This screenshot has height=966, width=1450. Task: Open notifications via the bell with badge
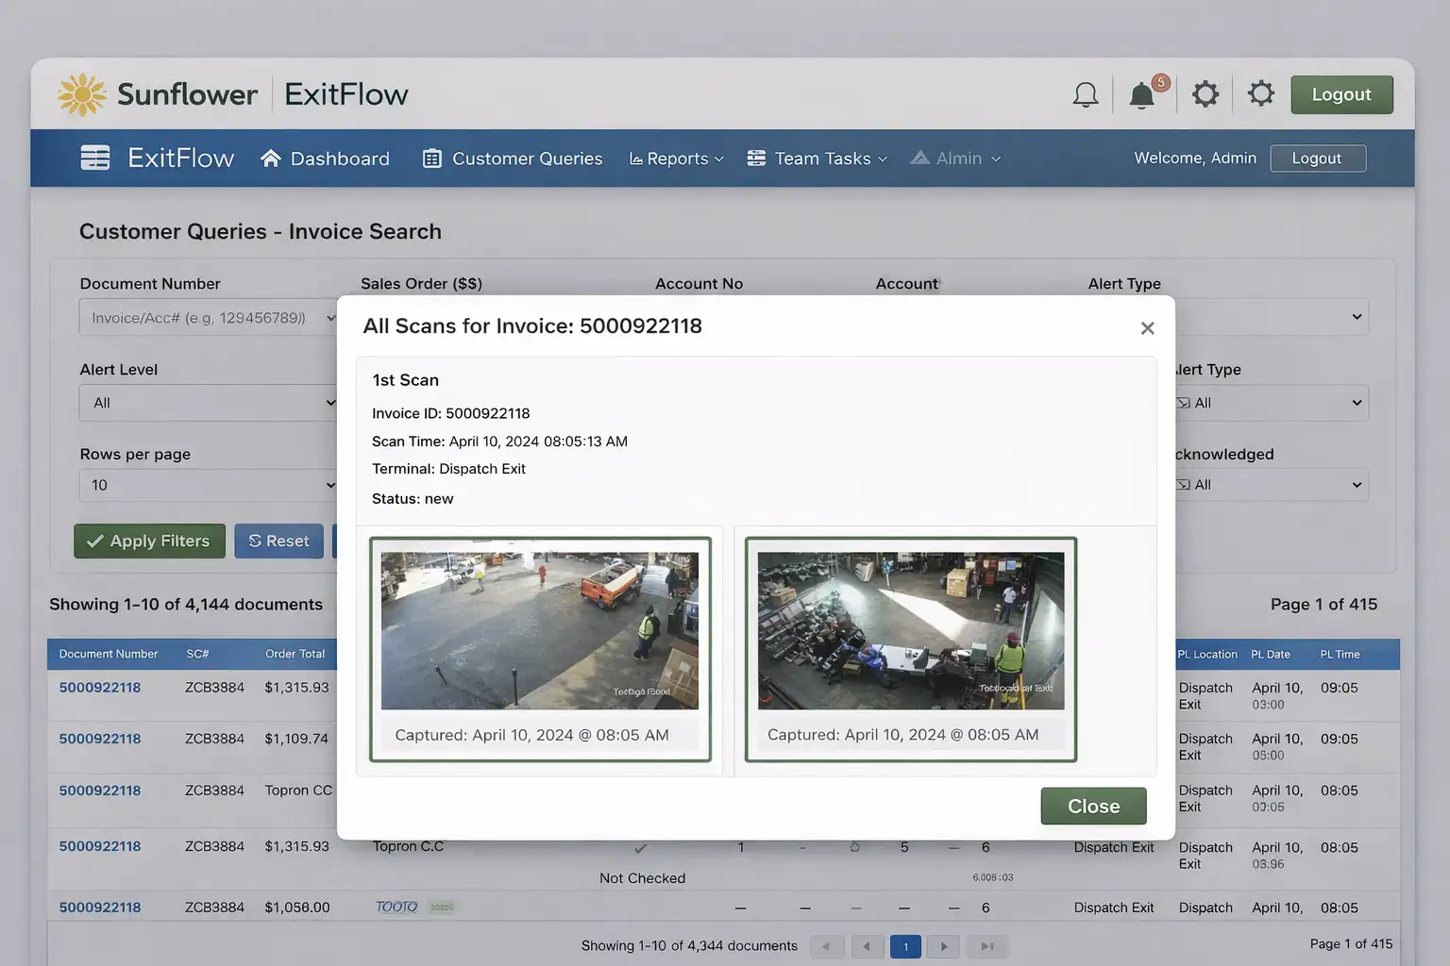coord(1142,94)
